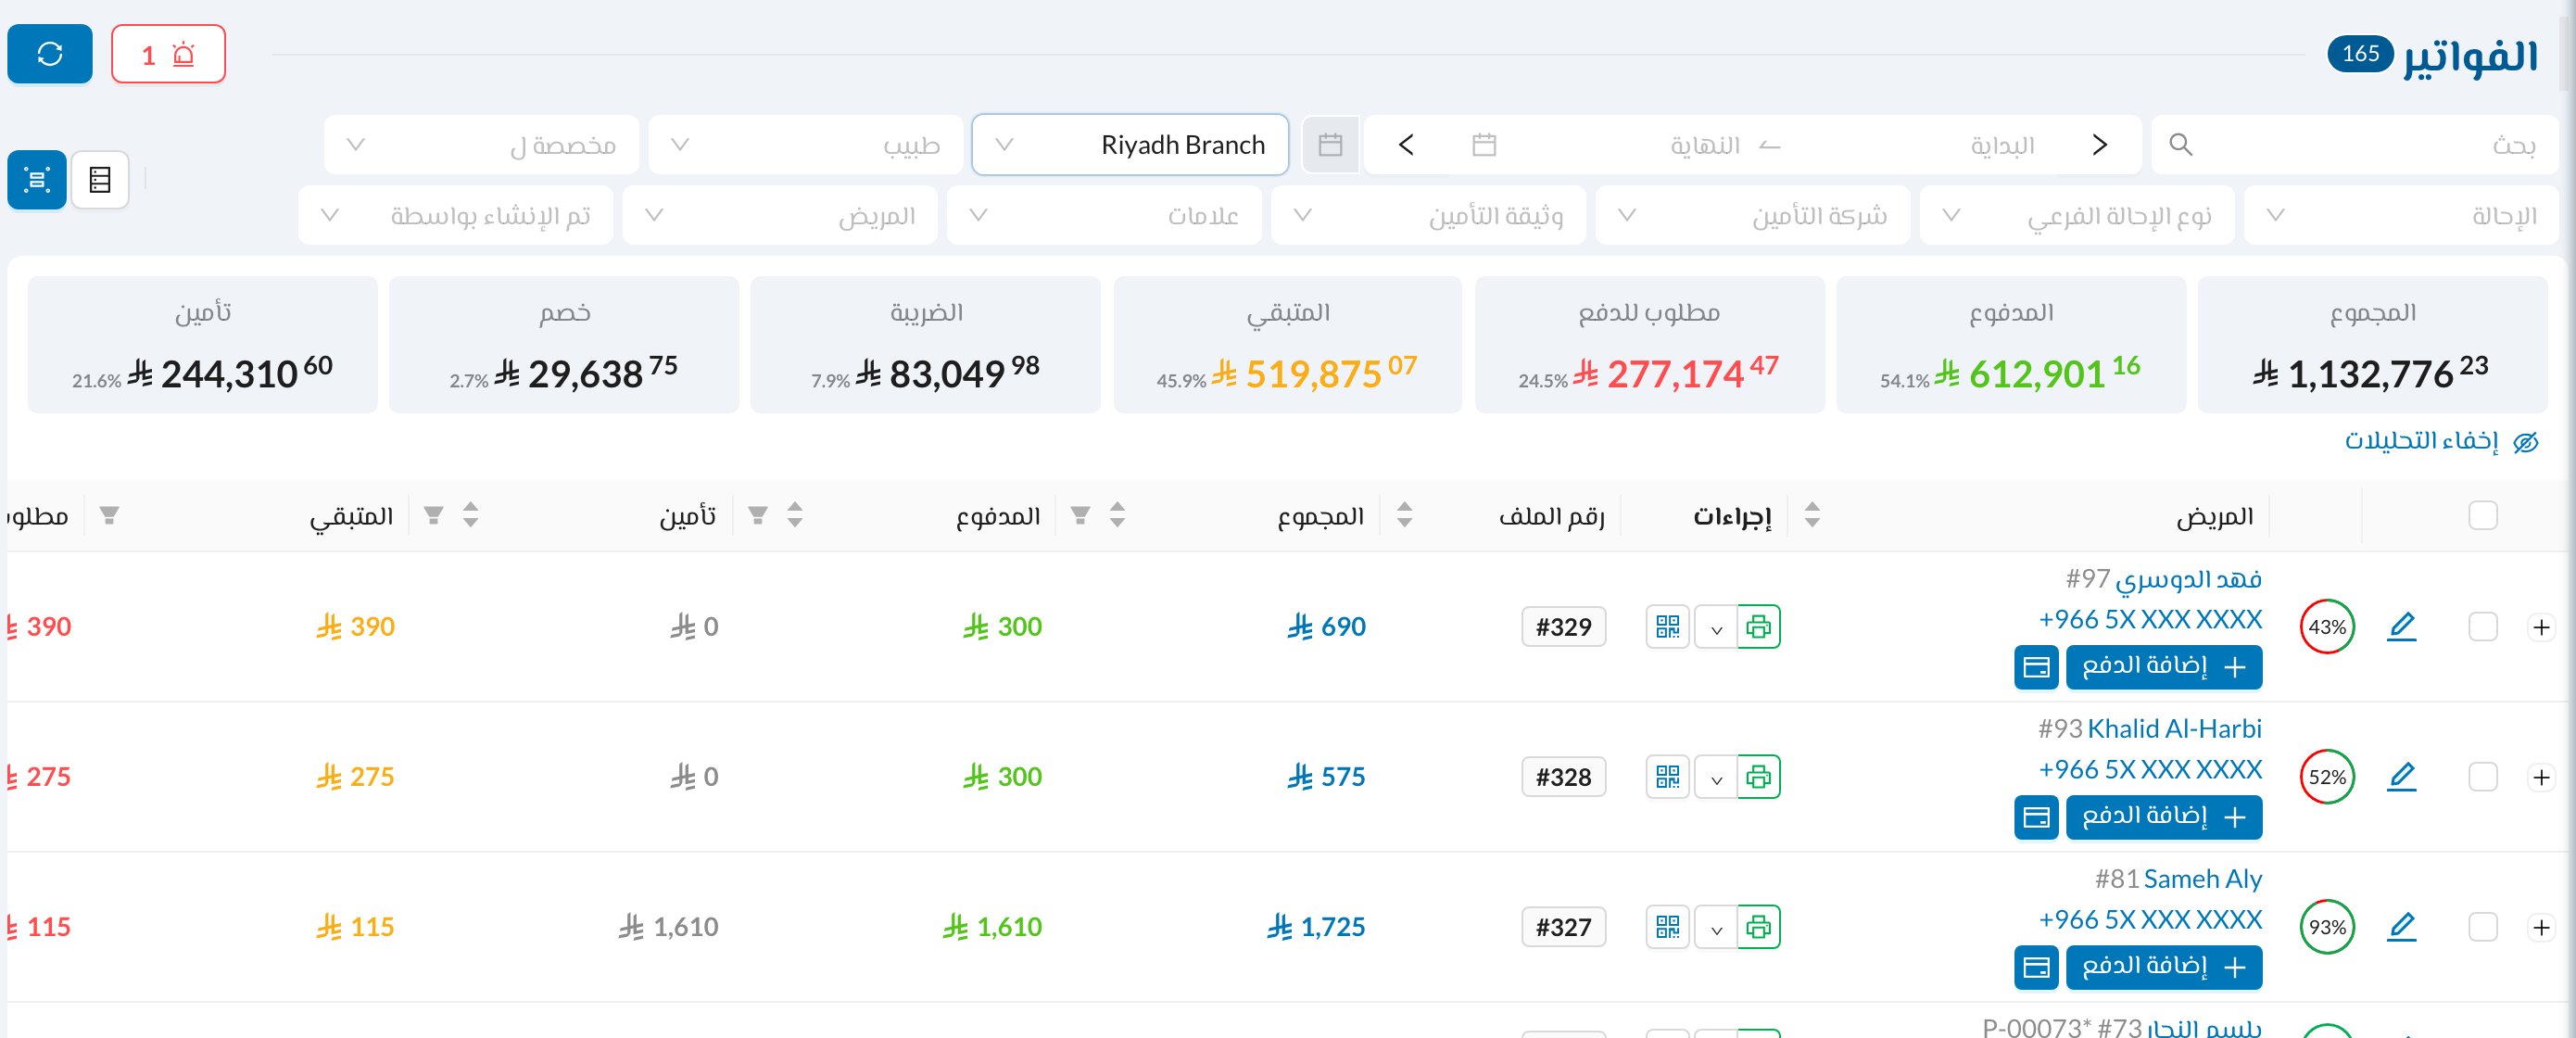
Task: Edit invoice of فهد الدوسري with pencil icon
Action: pyautogui.click(x=2401, y=627)
